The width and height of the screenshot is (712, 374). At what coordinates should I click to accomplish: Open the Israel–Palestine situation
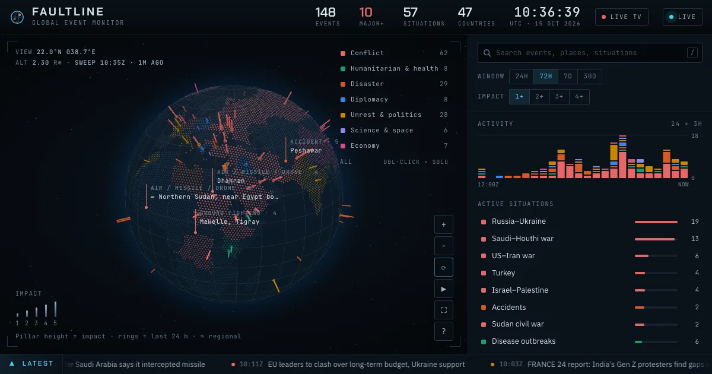tap(590, 290)
